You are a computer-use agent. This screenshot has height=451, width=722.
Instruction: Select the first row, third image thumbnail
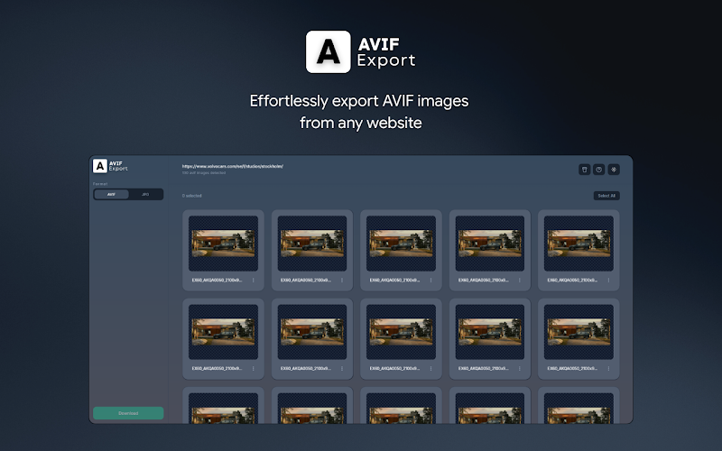tap(401, 244)
